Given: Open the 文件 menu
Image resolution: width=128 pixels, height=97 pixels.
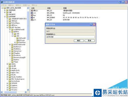Looking at the screenshot, I should click(x=4, y=5).
